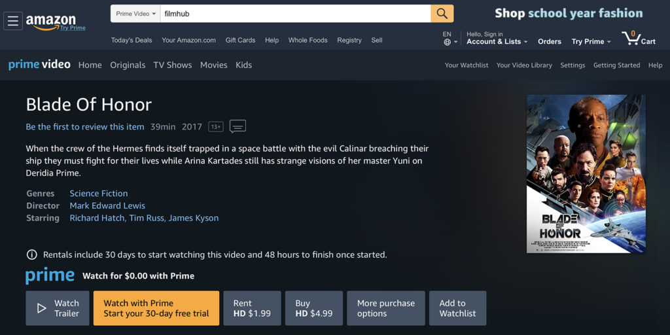Click the search field containing filmhub
Screen dimensions: 670x335
295,14
